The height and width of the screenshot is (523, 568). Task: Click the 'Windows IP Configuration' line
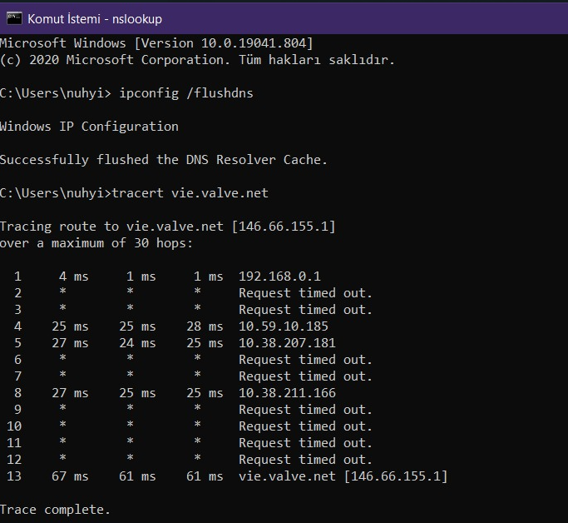(x=89, y=127)
